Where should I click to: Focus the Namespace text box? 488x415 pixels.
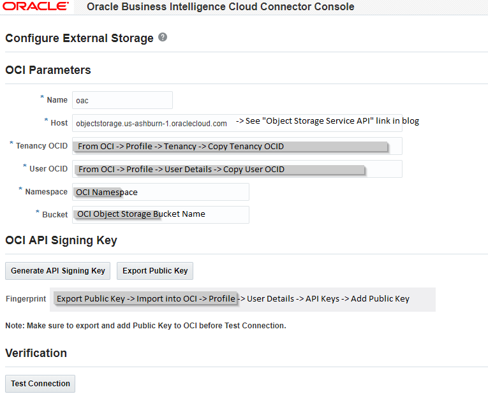[x=160, y=192]
